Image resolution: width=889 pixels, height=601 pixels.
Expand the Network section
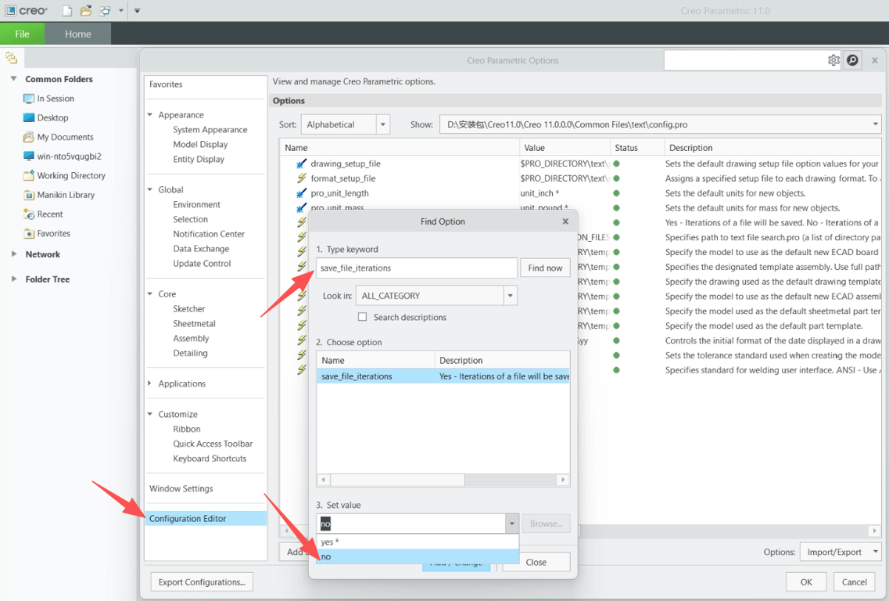pyautogui.click(x=13, y=254)
